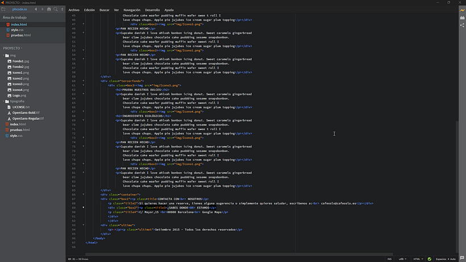466x262 pixels.
Task: Click the share icon in right toolbar
Action: 462,25
